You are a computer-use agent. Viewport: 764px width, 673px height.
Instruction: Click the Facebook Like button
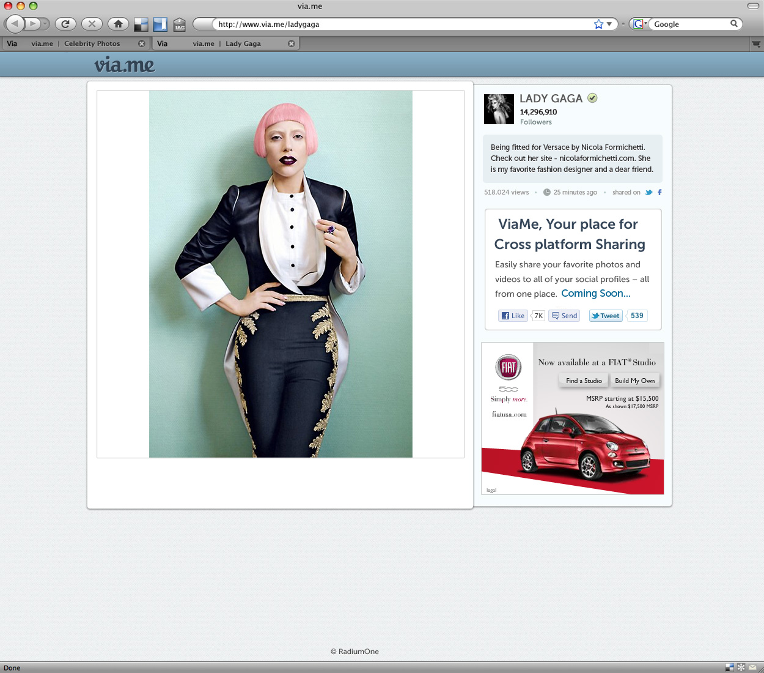pyautogui.click(x=513, y=316)
